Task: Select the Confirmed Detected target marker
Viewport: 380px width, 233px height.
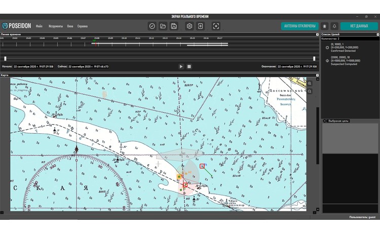Action: pyautogui.click(x=327, y=48)
